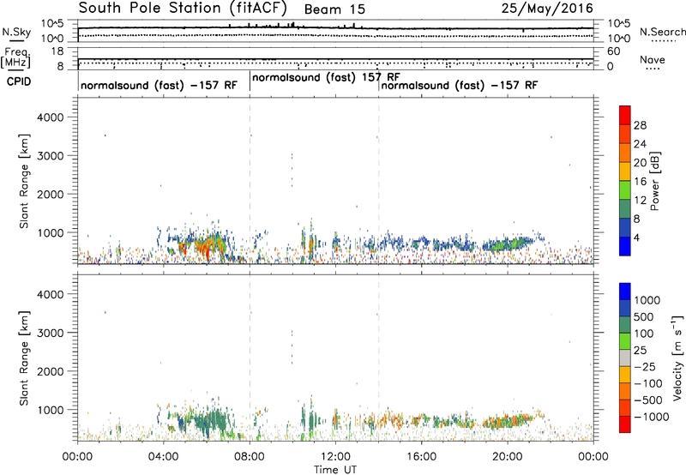Pick the light green 12–16 dB Power segment
686x475 pixels.
coord(625,189)
